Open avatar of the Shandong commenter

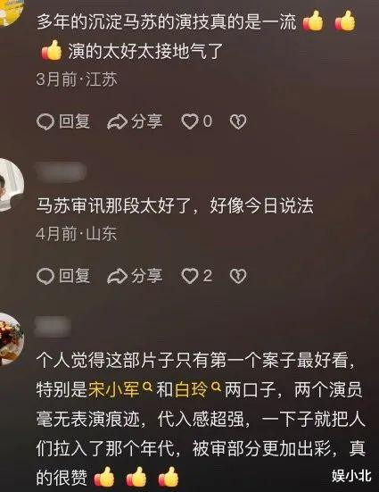coord(12,185)
